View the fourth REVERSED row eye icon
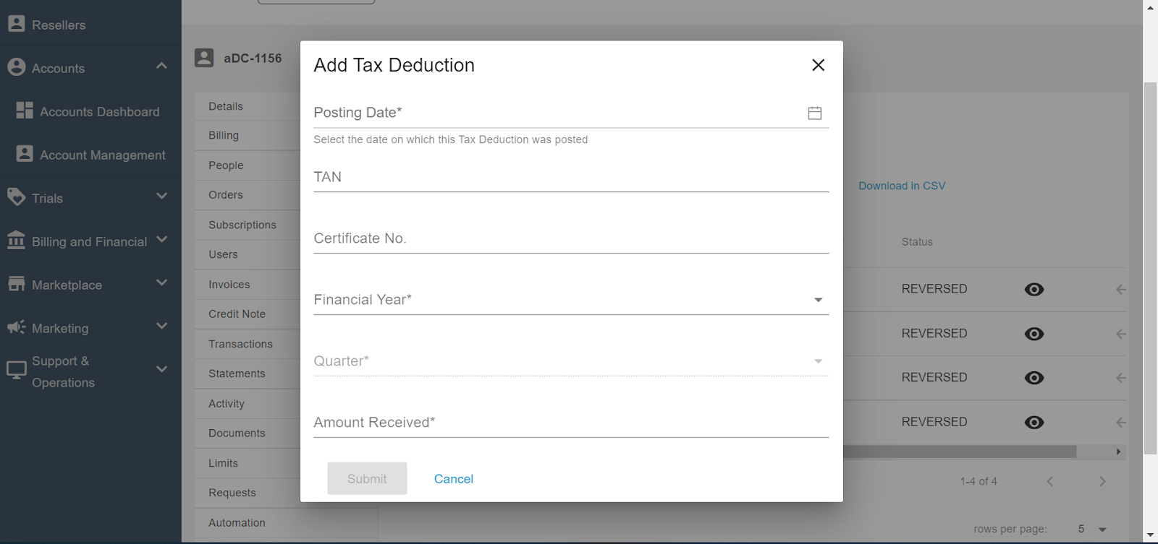Image resolution: width=1158 pixels, height=544 pixels. coord(1034,423)
